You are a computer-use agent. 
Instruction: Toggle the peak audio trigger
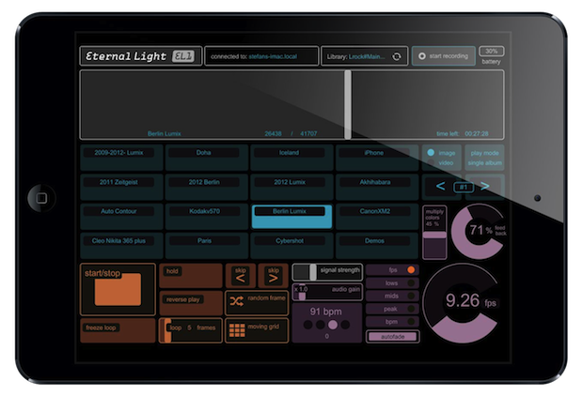pyautogui.click(x=411, y=309)
